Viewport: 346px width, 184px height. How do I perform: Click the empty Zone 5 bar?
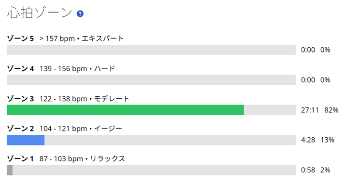tap(151, 50)
